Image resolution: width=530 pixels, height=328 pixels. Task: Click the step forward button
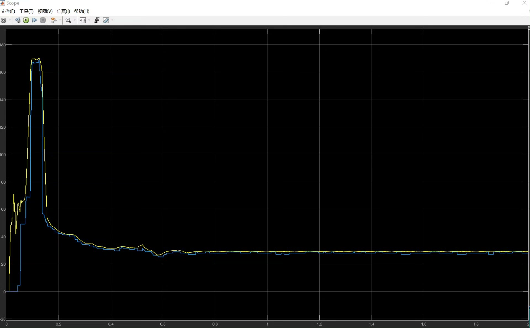[x=35, y=20]
